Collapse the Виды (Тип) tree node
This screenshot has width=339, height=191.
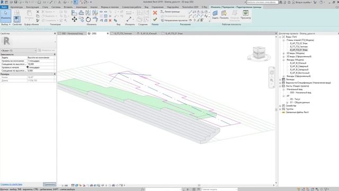280,37
